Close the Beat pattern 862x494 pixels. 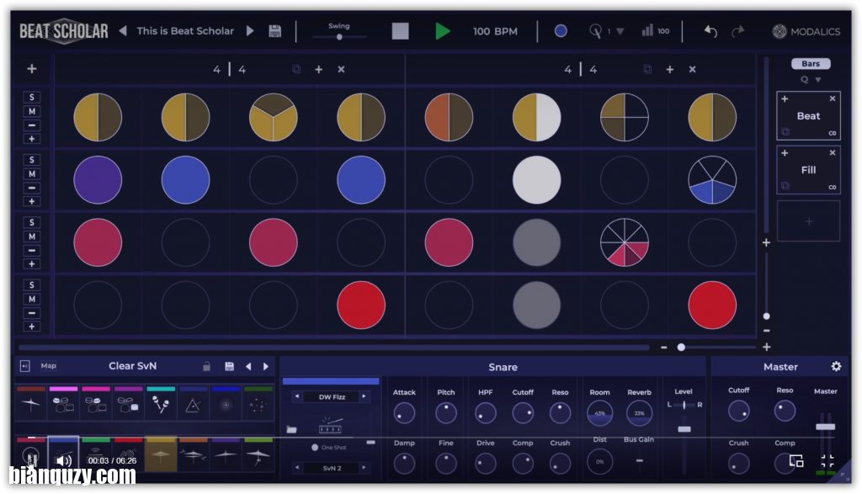pyautogui.click(x=833, y=98)
